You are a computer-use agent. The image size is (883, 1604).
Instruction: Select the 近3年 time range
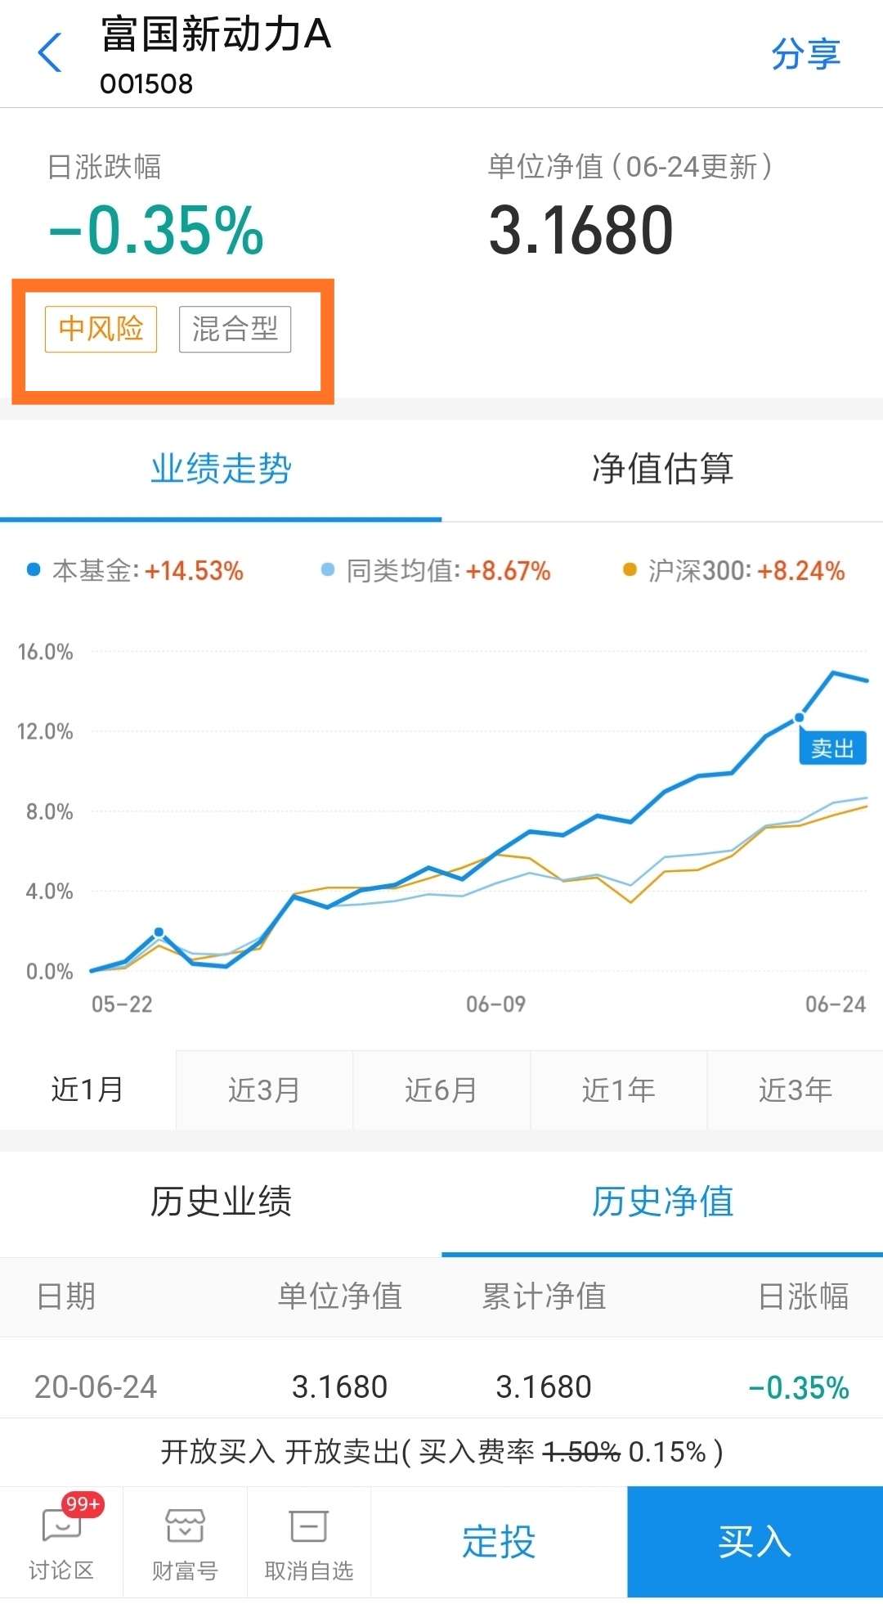[x=794, y=1090]
